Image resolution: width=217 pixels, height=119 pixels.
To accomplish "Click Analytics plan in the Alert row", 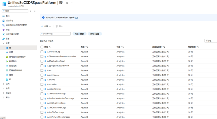I will tap(121, 71).
